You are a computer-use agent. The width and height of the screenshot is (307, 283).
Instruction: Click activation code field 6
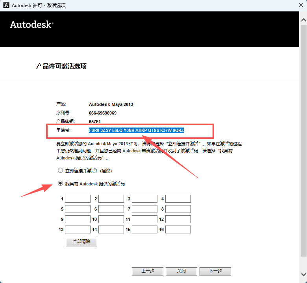click(111, 209)
